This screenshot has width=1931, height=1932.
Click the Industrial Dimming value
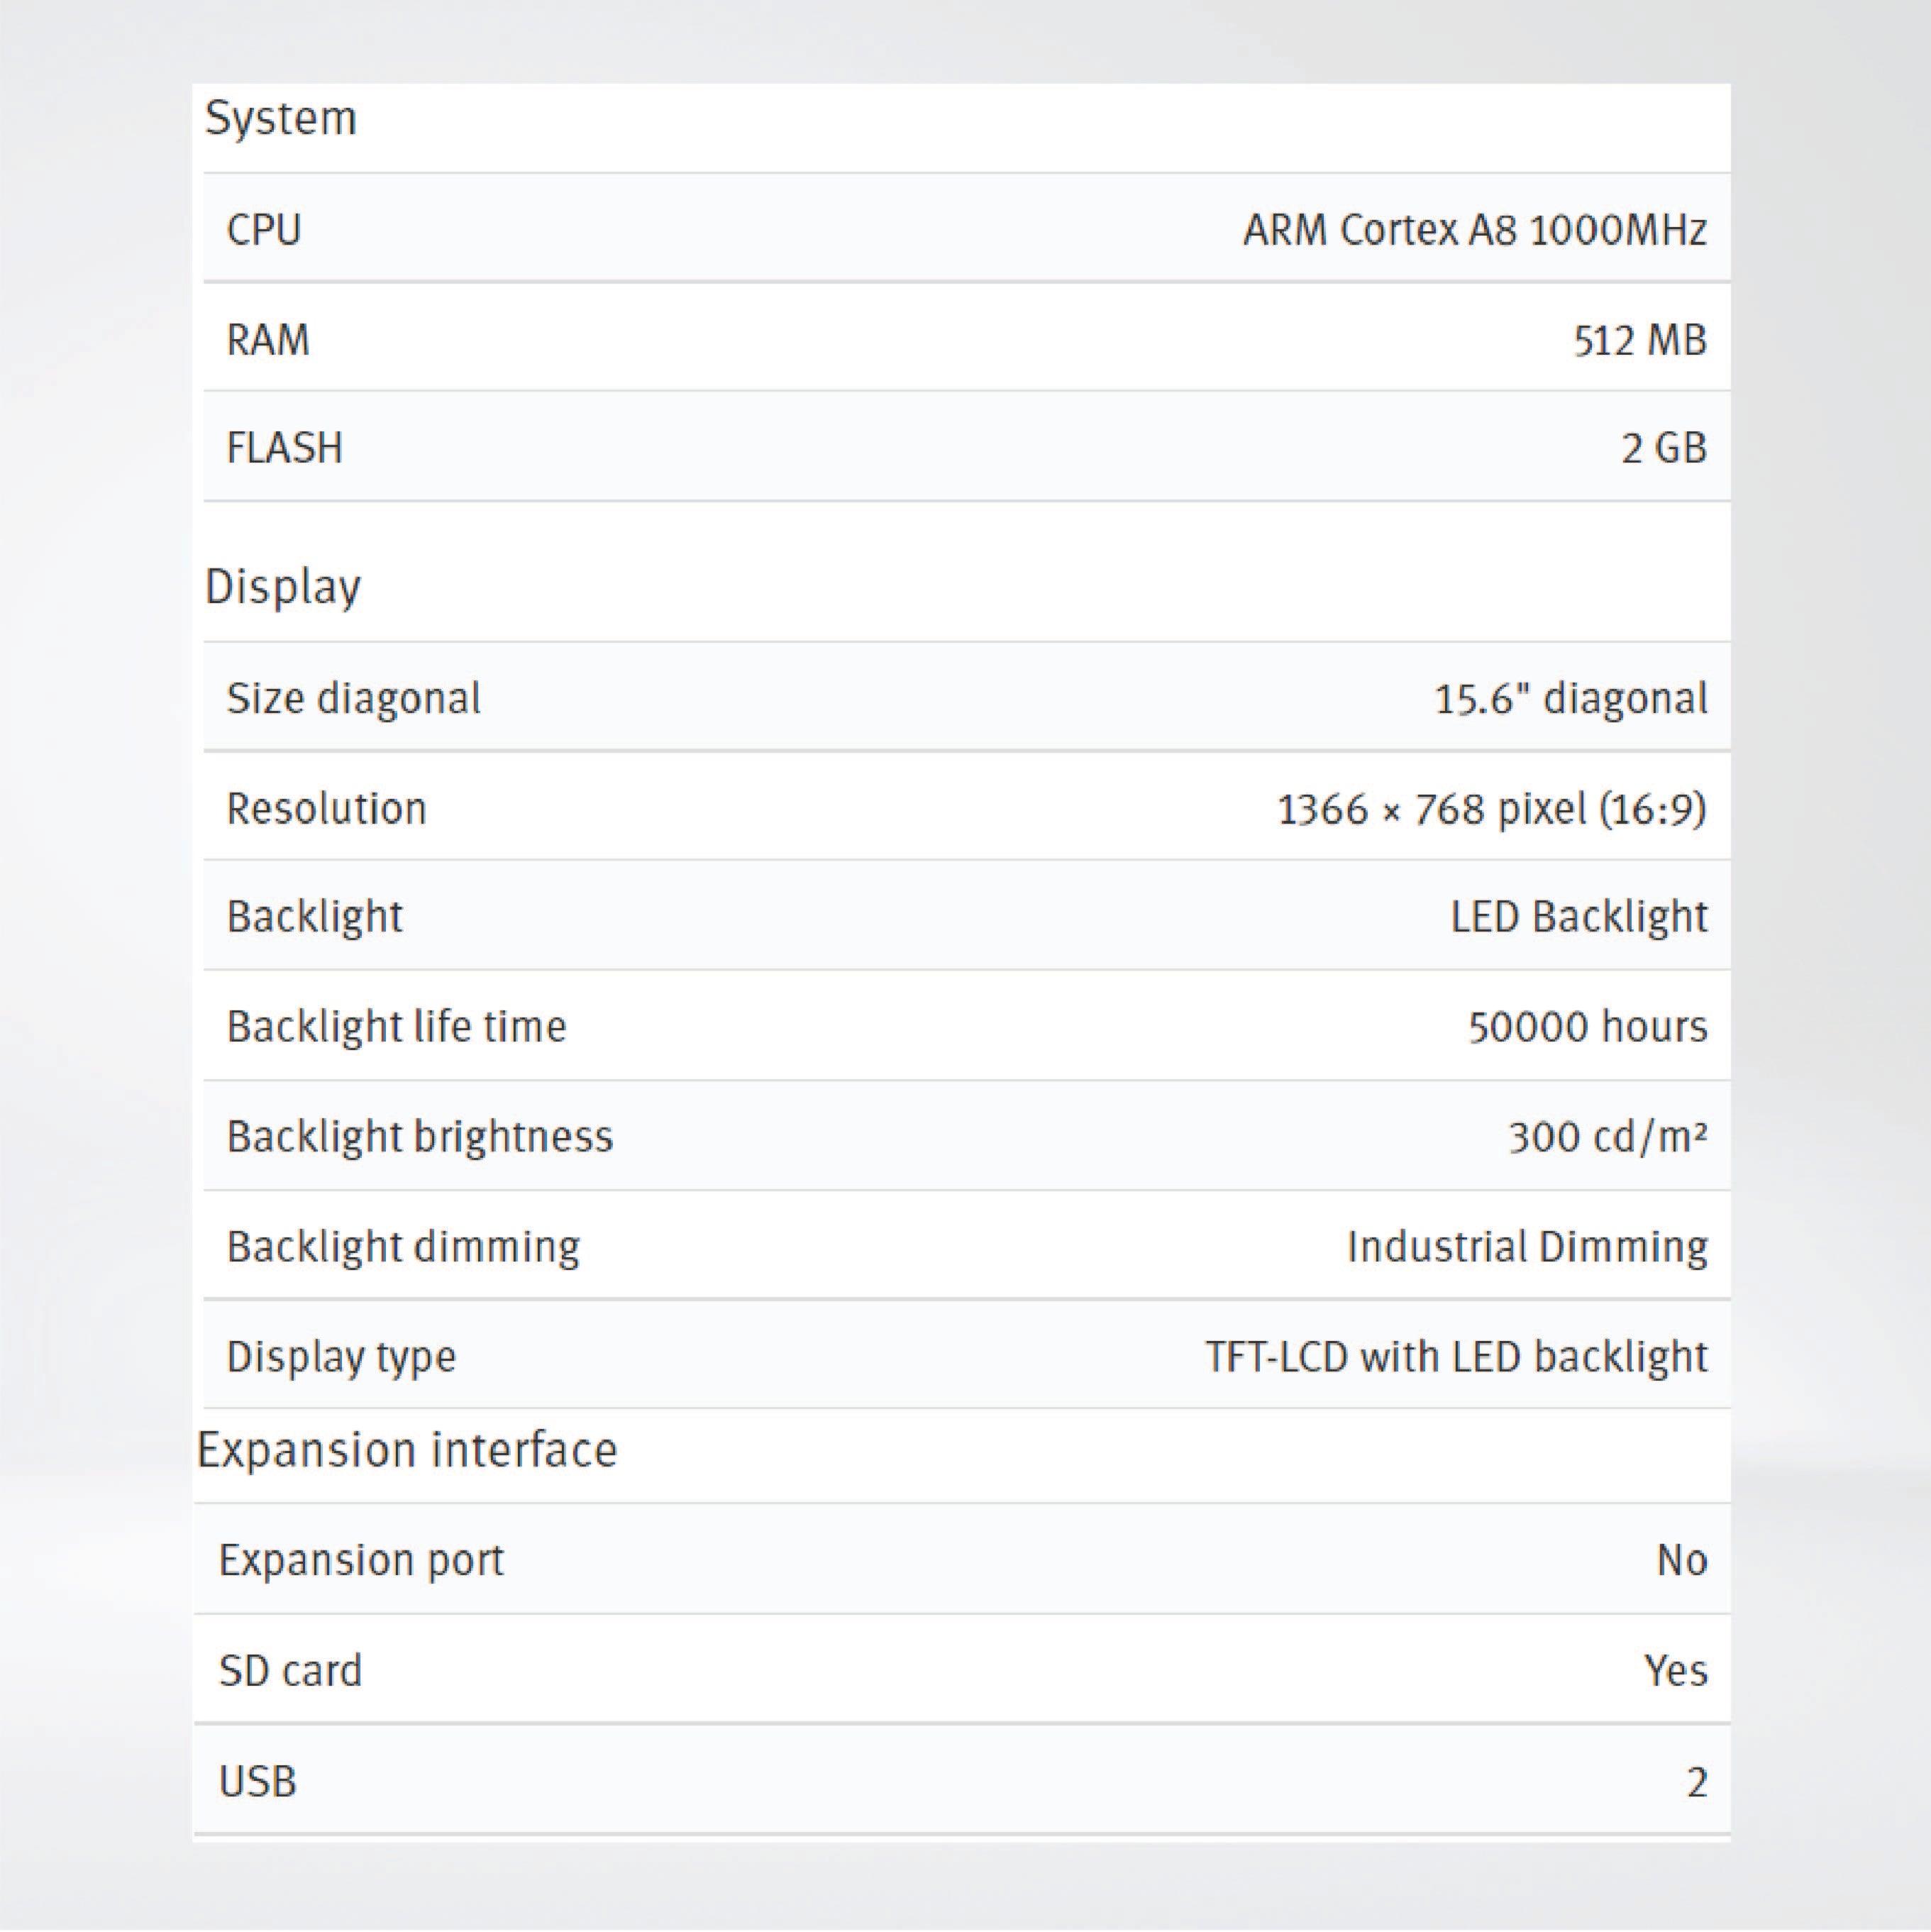click(1527, 1247)
